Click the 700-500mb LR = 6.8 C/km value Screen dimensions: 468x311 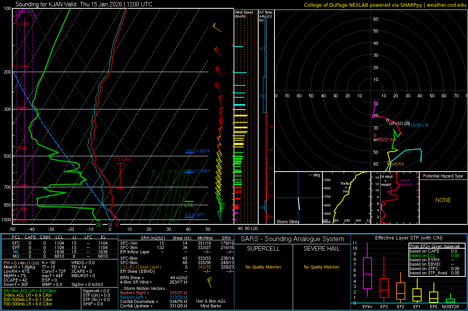click(28, 304)
